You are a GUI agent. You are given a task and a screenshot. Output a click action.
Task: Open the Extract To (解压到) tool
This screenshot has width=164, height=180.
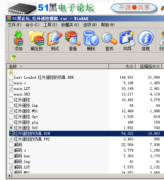pyautogui.click(x=36, y=38)
